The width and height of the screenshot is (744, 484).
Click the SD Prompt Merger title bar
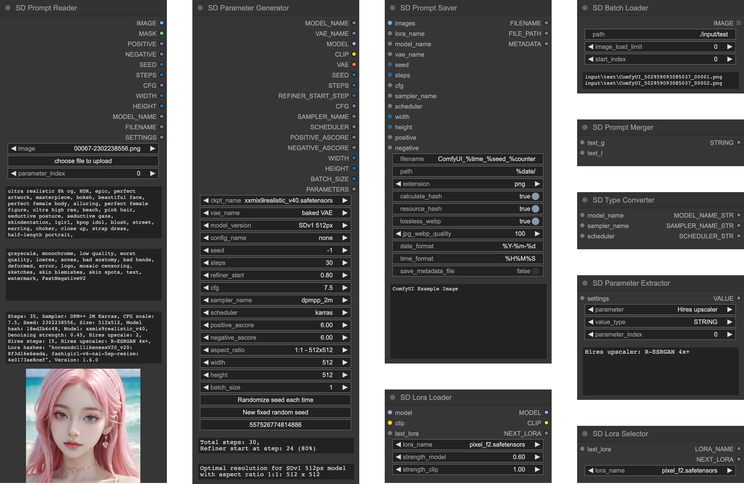[x=660, y=127]
